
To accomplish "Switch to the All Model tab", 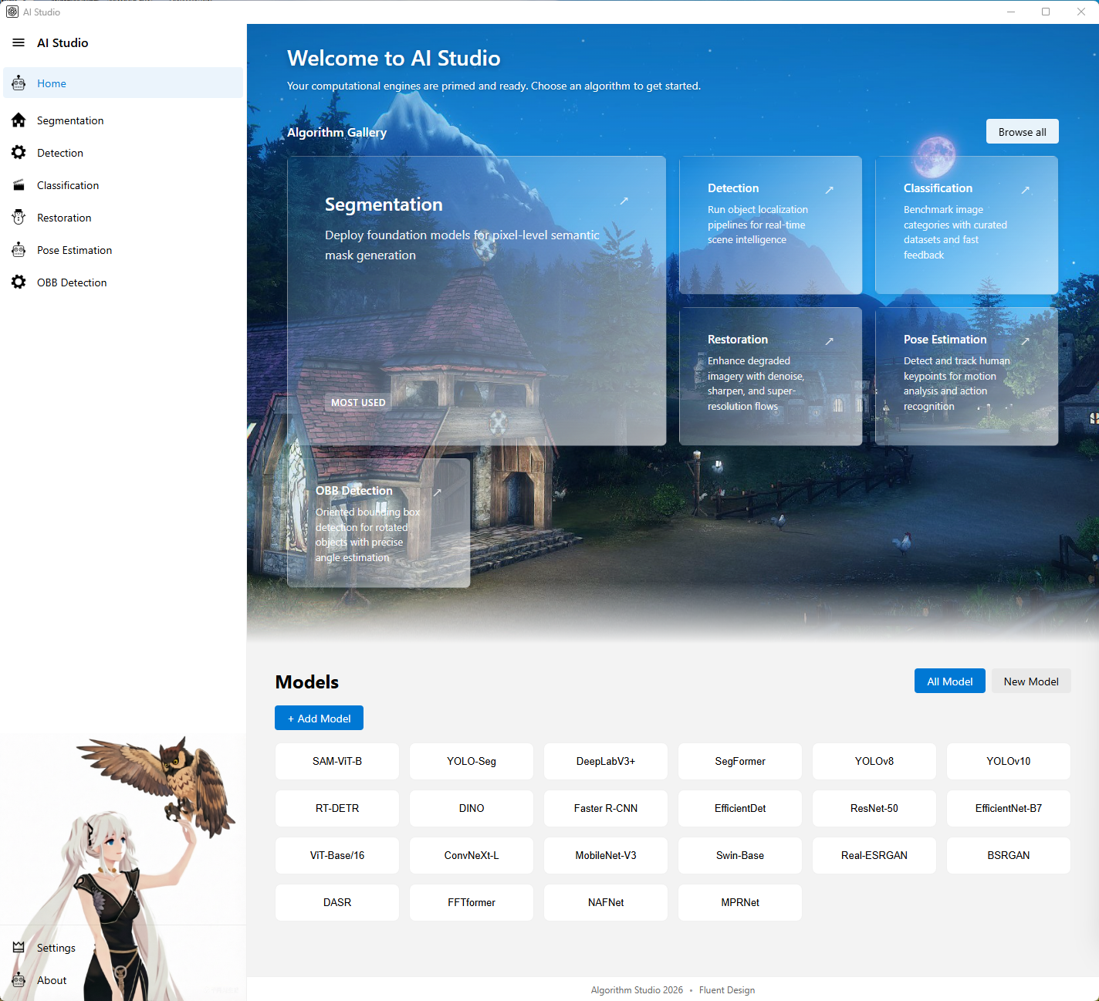I will 949,681.
